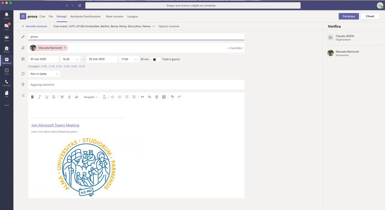This screenshot has width=385, height=210.
Task: Toggle the Tutto il giorno switch
Action: tap(155, 59)
